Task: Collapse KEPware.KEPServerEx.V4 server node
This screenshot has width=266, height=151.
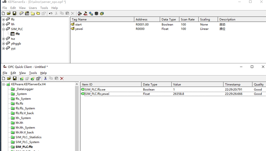Action: click(3, 84)
